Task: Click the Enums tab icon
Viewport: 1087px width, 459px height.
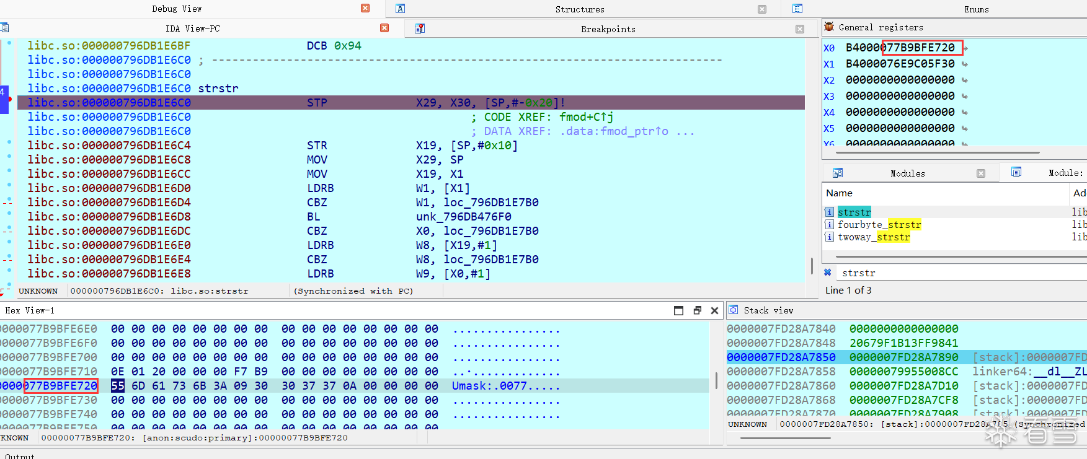Action: pos(797,9)
